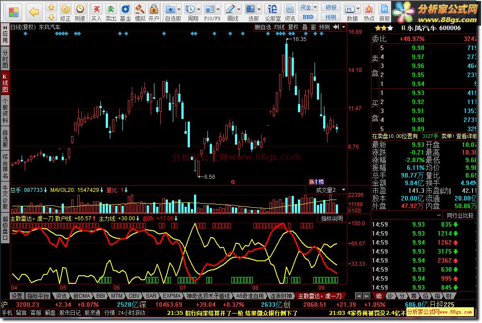Open the 基金 fund icon
482x323 pixels.
pos(126,12)
